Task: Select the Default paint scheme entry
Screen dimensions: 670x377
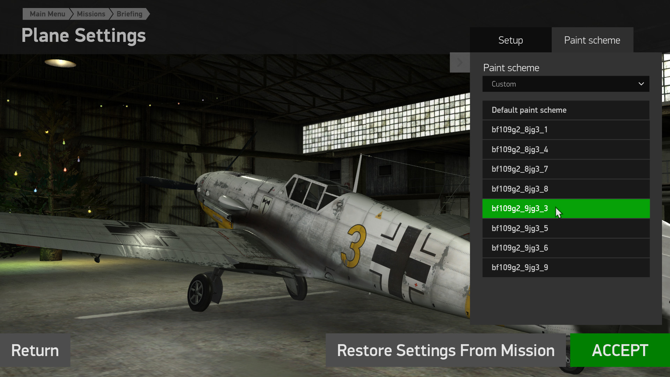Action: click(x=566, y=110)
